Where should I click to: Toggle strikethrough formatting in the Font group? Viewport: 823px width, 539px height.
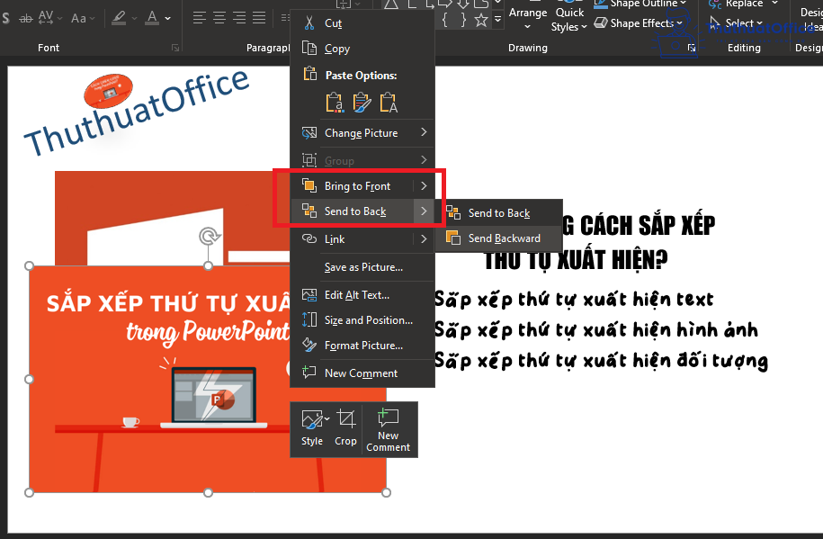tap(24, 16)
